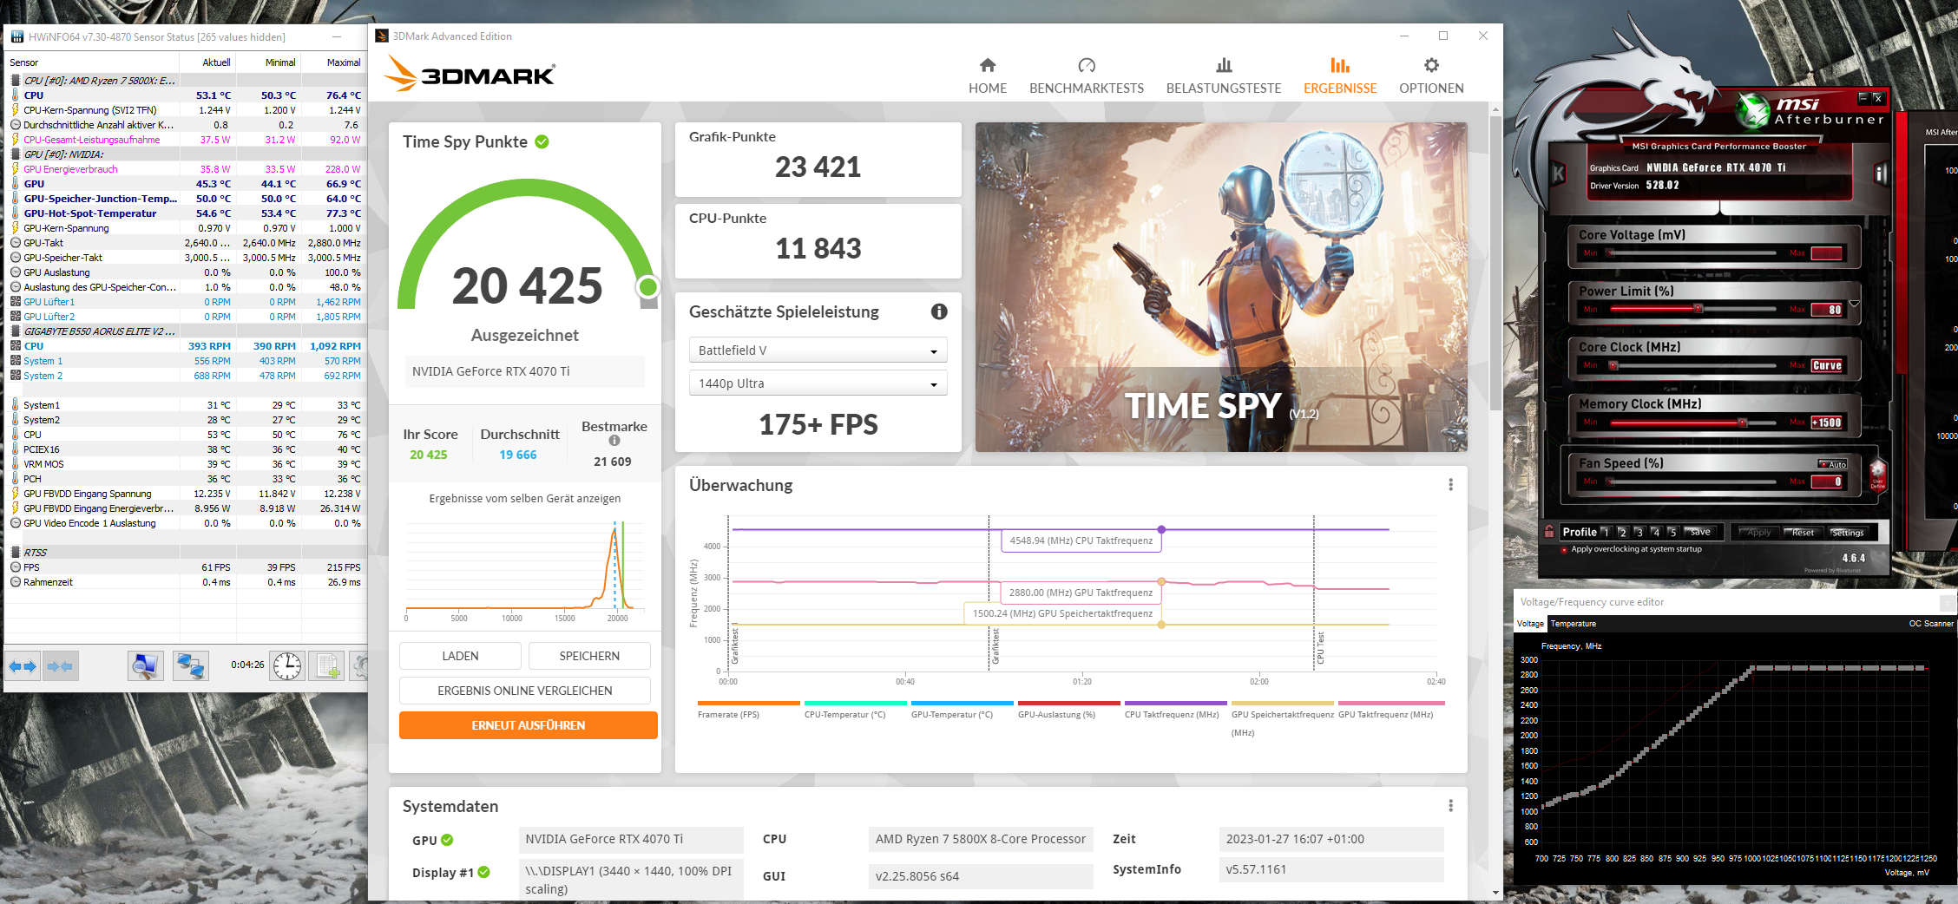Toggle GPU-Temperatur (°C) legend series
This screenshot has height=904, width=1958.
(x=962, y=710)
